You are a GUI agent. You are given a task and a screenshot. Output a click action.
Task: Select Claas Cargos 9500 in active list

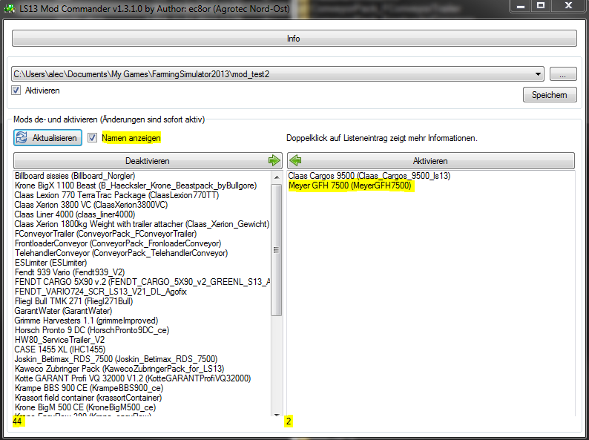point(369,175)
